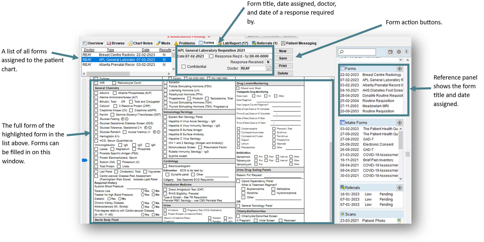Open the Doctor dropdown showing REAY
The width and height of the screenshot is (484, 242).
click(268, 68)
